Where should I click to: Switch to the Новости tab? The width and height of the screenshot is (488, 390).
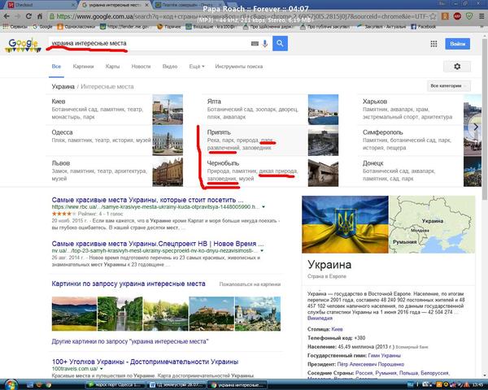coord(141,67)
